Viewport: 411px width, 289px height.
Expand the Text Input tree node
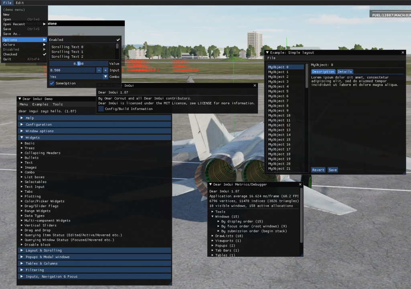[22, 187]
